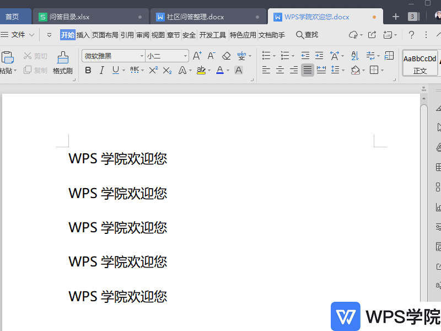Switch to the 引用 ribbon tab
Screen dimensions: 441x331
127,35
